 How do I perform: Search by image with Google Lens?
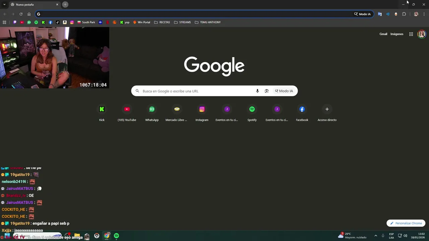266,91
